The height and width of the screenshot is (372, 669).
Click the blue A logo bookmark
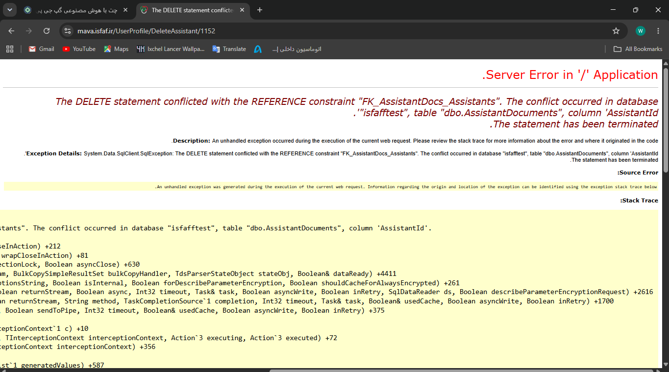click(258, 49)
